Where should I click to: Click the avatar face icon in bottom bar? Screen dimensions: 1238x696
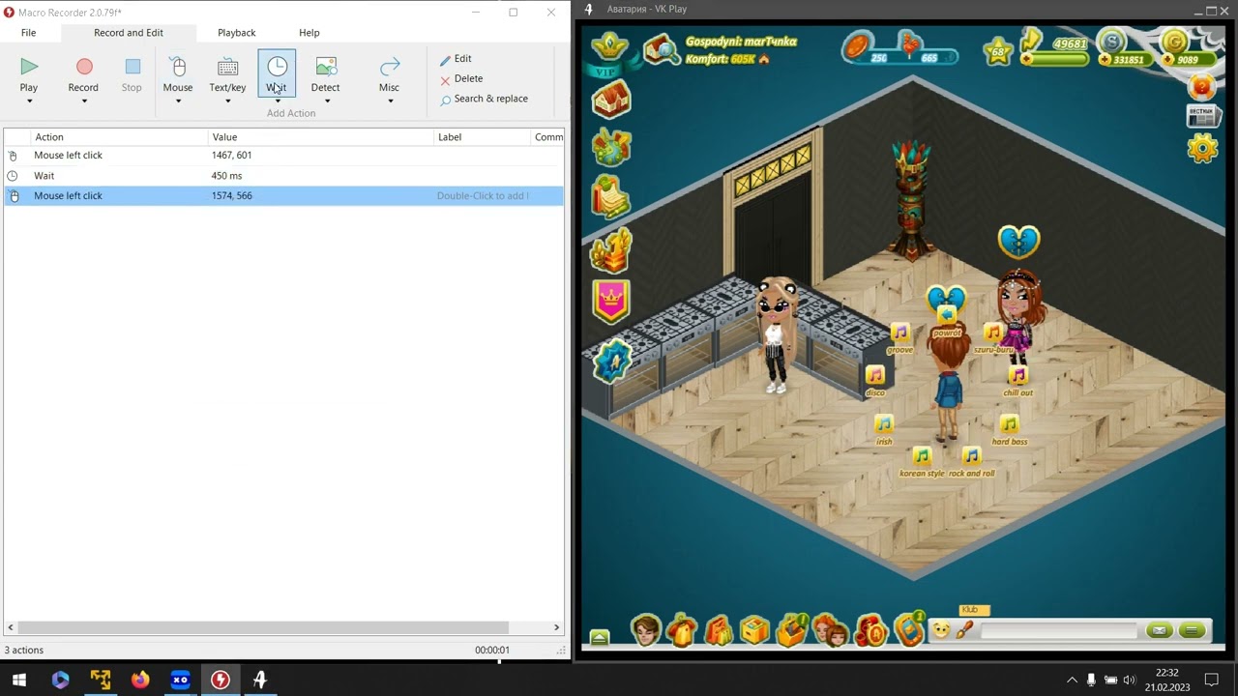(x=646, y=630)
